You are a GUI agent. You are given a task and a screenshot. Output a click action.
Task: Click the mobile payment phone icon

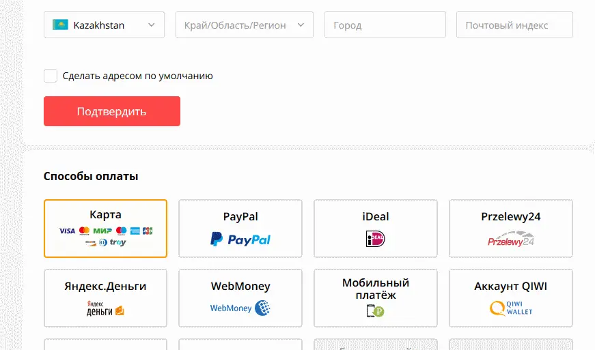click(375, 311)
